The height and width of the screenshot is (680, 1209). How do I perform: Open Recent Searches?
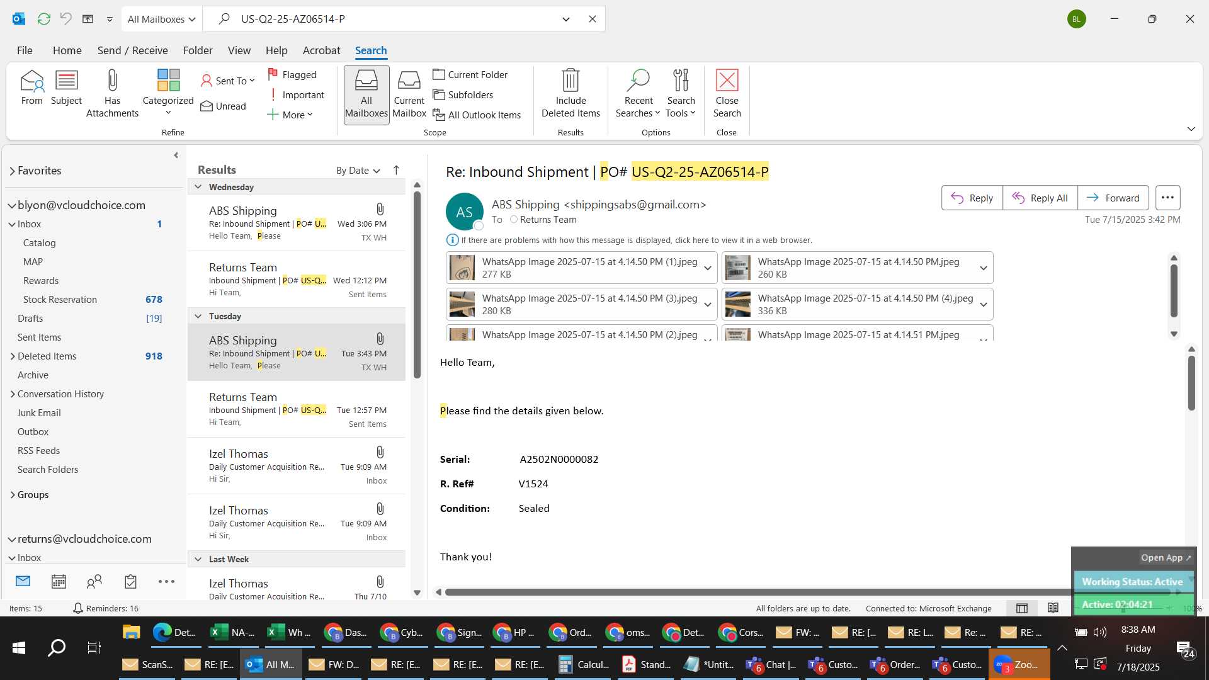pos(638,93)
